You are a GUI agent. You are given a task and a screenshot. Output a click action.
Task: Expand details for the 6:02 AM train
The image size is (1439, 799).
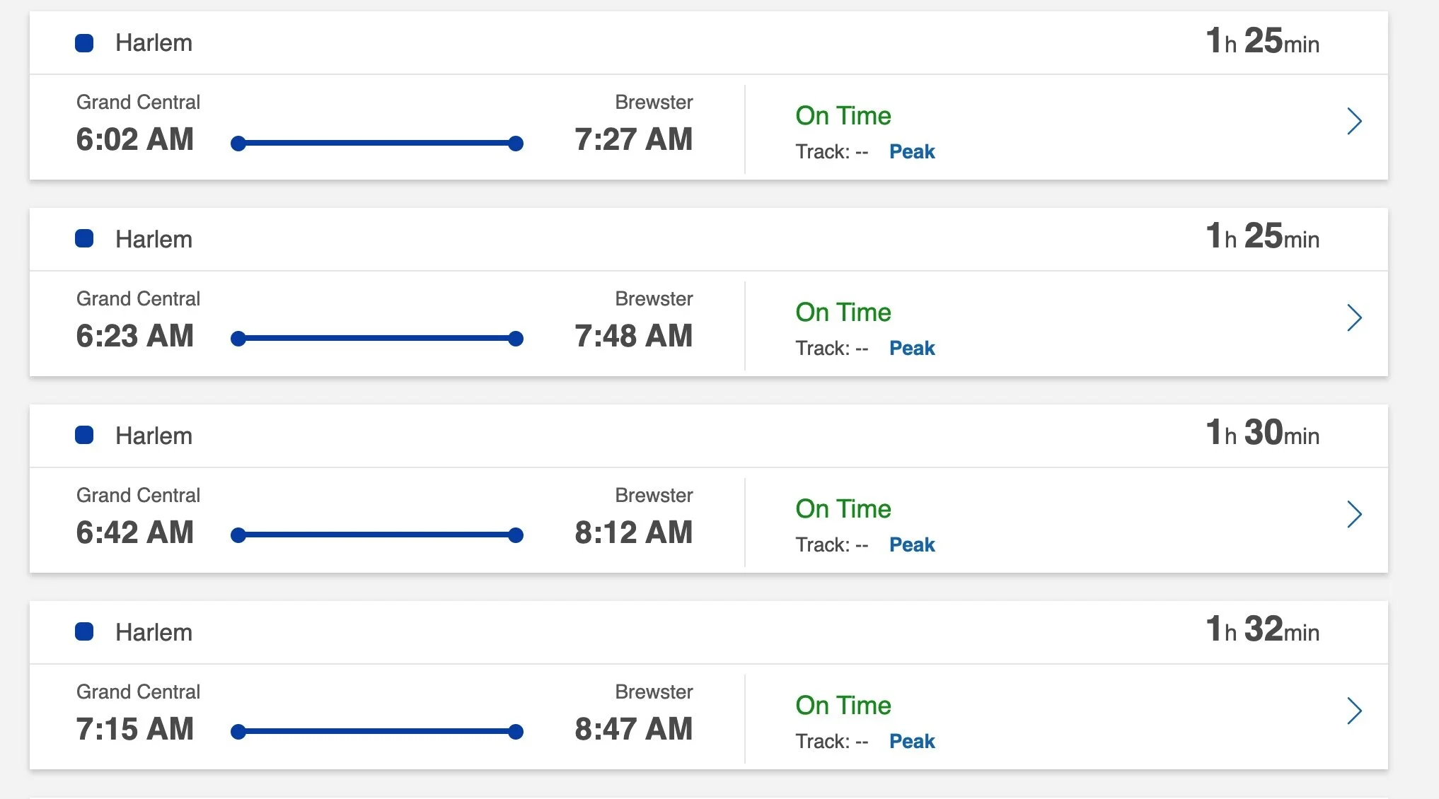tap(1354, 121)
